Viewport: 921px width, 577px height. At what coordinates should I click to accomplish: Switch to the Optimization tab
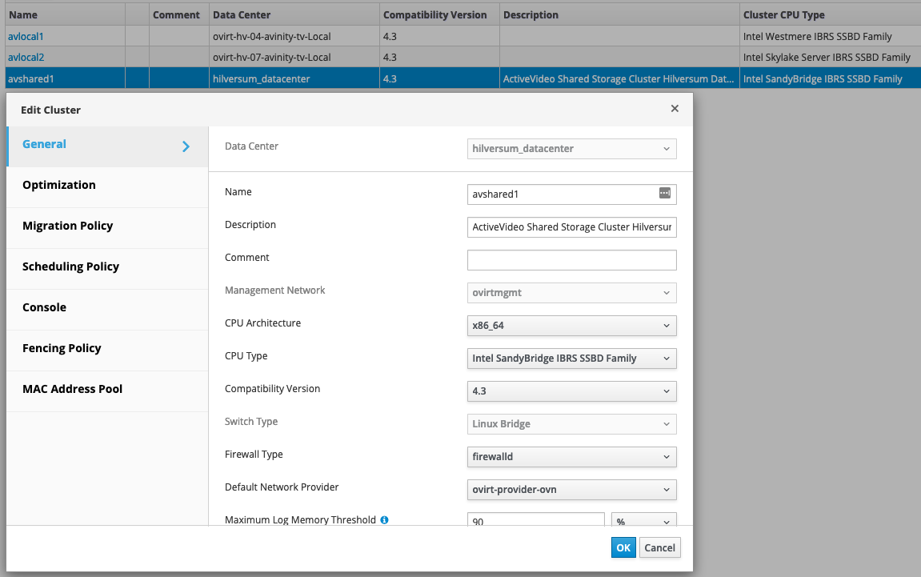point(59,185)
